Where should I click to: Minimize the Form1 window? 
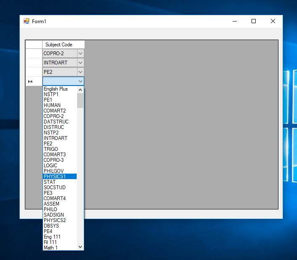(x=235, y=21)
